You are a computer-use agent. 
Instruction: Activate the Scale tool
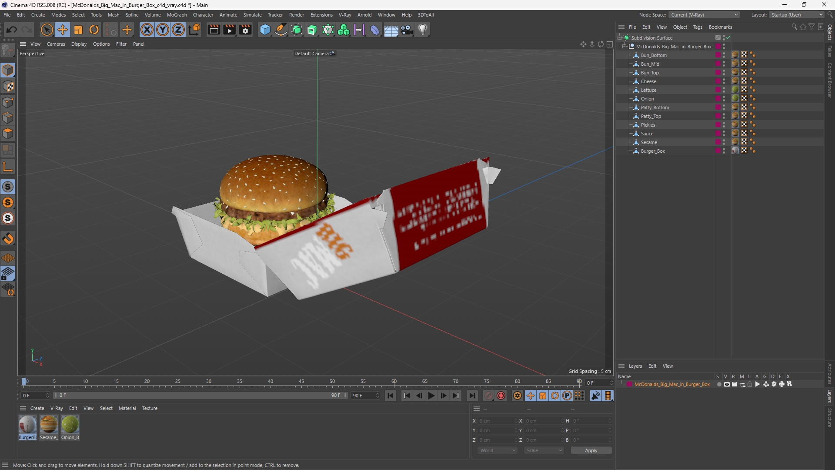78,30
